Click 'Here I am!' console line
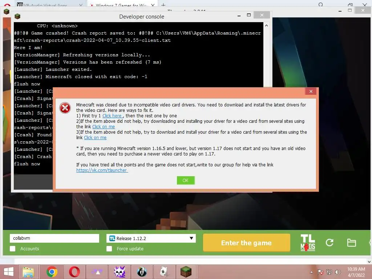372x279 pixels. (x=28, y=48)
